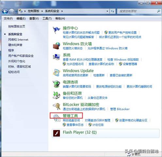The image size is (162, 157).
Task: Click the BitLocker keys icon
Action: point(57,106)
